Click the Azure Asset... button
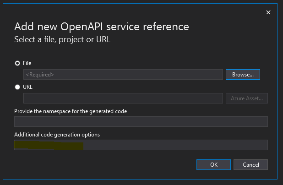This screenshot has width=283, height=185. 247,98
